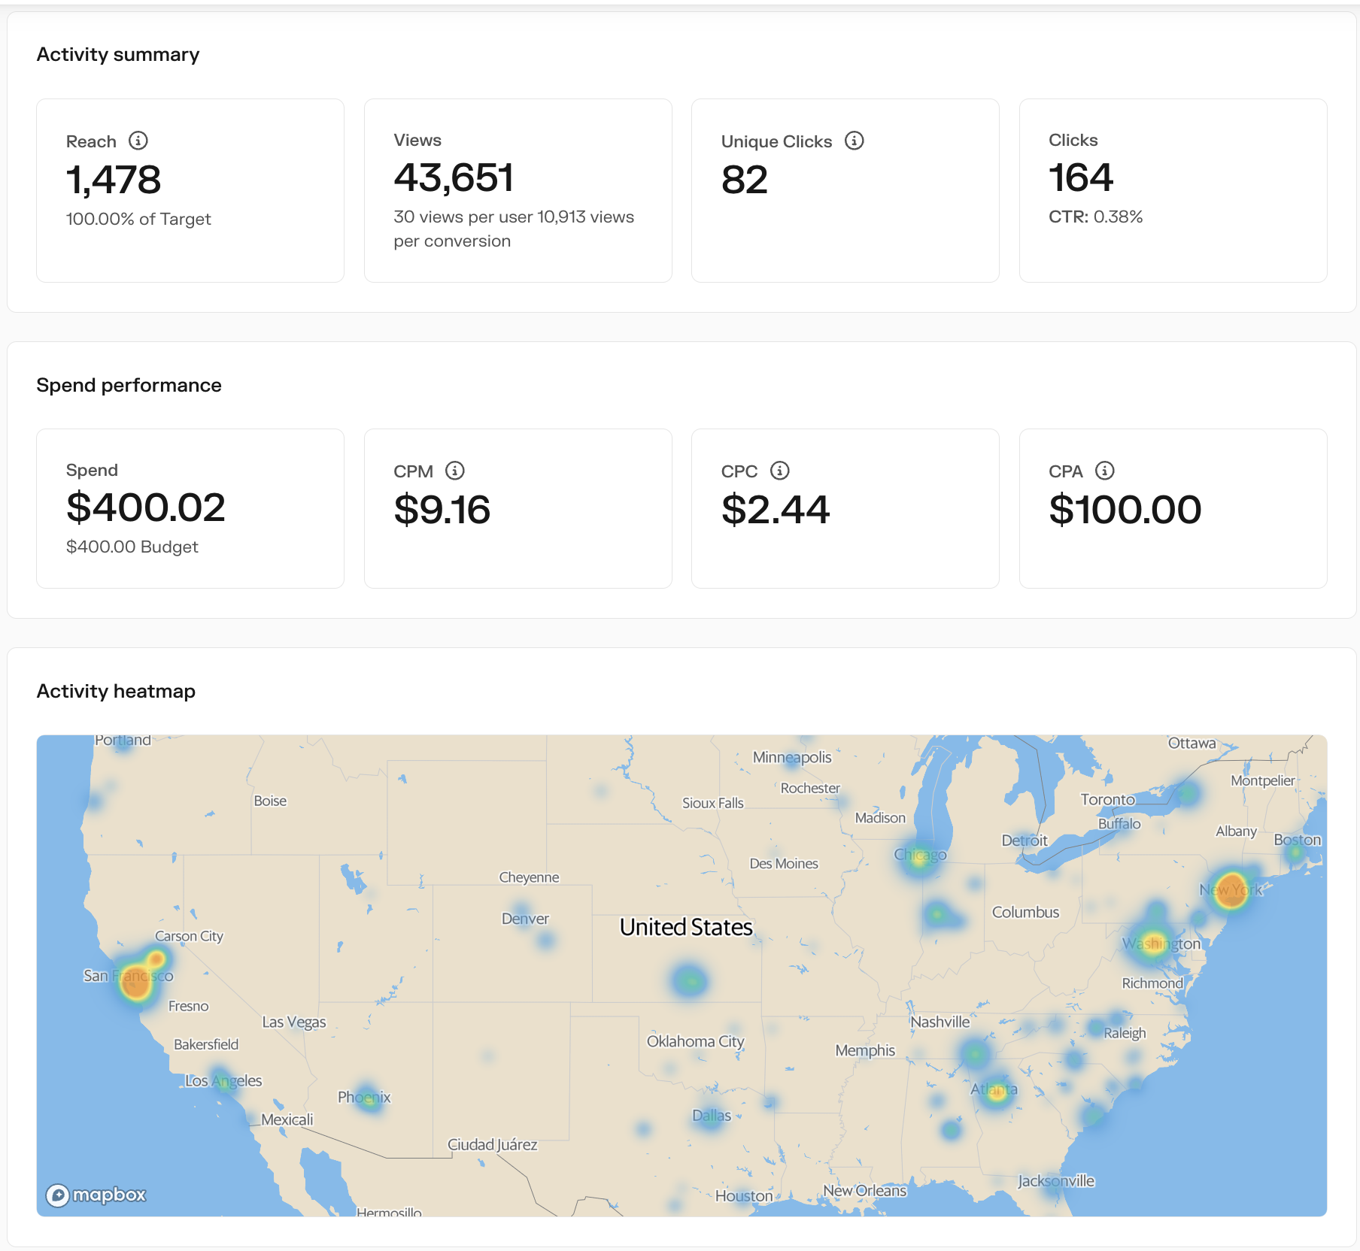The width and height of the screenshot is (1360, 1251).
Task: Click the Las Vegas label on the map
Action: [x=294, y=1022]
